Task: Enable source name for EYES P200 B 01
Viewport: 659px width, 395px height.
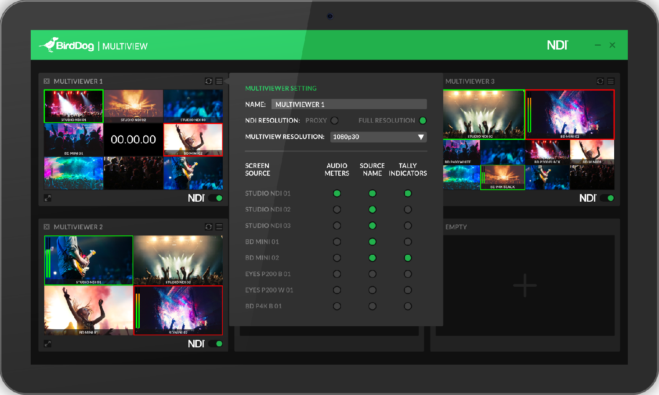Action: pyautogui.click(x=373, y=274)
